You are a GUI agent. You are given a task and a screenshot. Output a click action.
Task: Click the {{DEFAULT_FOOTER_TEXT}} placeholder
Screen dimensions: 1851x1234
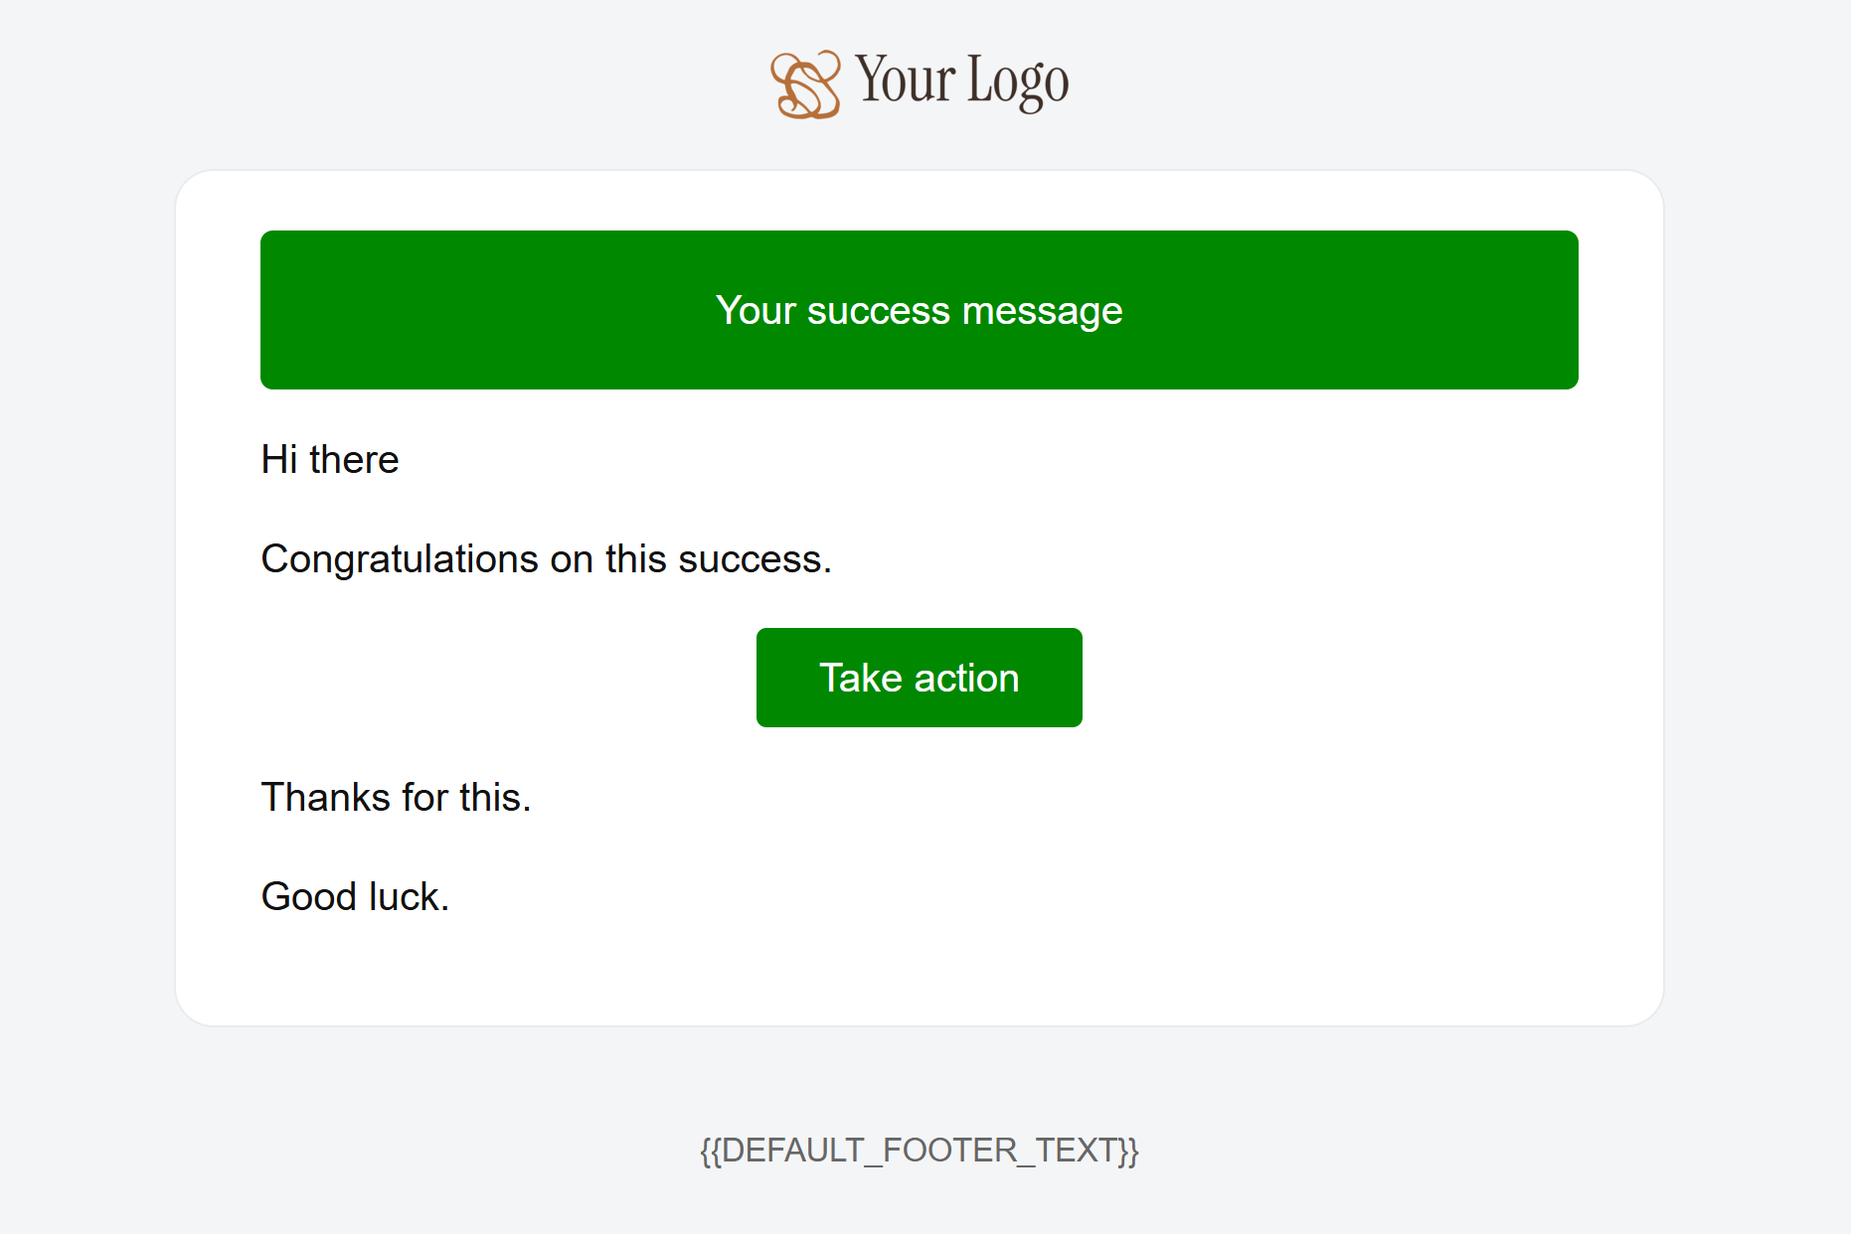click(918, 1151)
